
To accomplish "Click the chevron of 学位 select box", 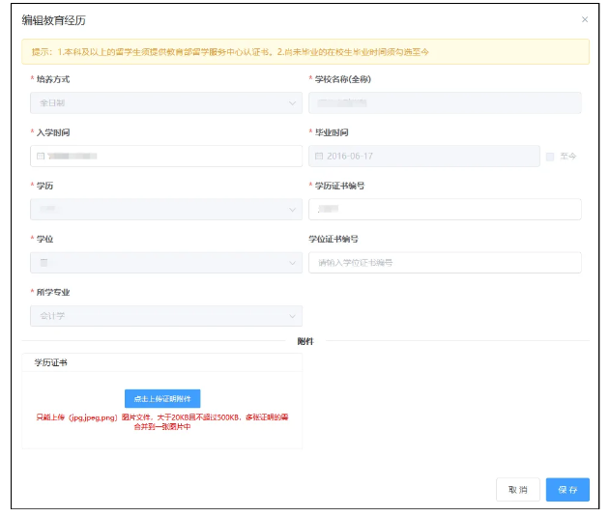I will tap(294, 263).
